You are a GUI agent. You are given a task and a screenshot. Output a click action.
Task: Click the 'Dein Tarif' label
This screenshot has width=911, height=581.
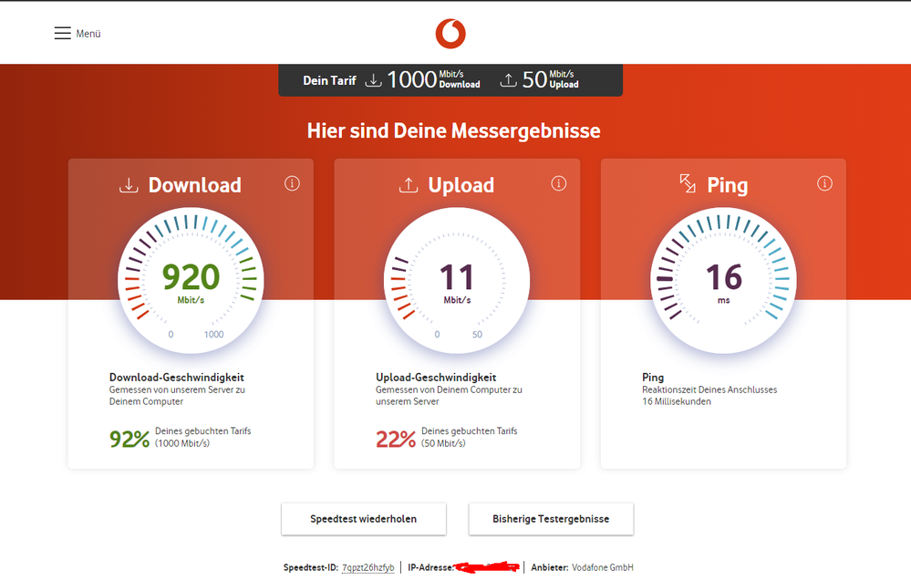tap(329, 81)
